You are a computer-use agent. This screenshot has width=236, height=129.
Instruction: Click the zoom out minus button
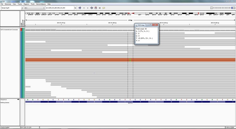tap(212, 8)
